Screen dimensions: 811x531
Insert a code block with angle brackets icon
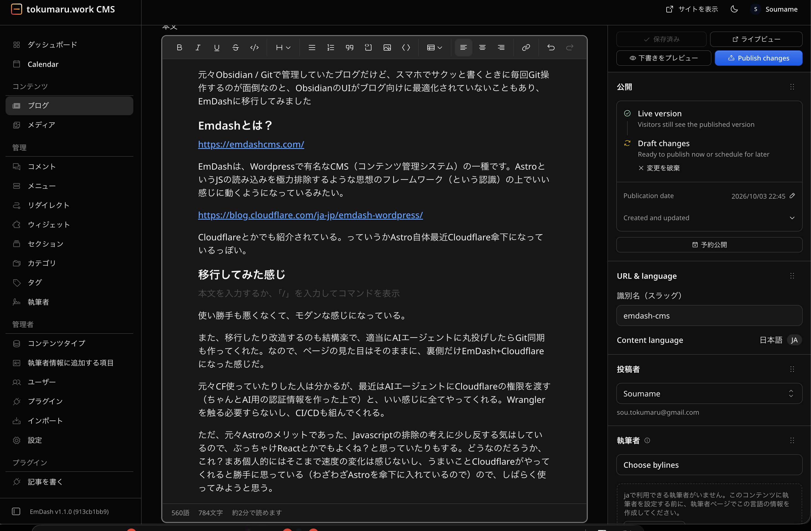406,48
